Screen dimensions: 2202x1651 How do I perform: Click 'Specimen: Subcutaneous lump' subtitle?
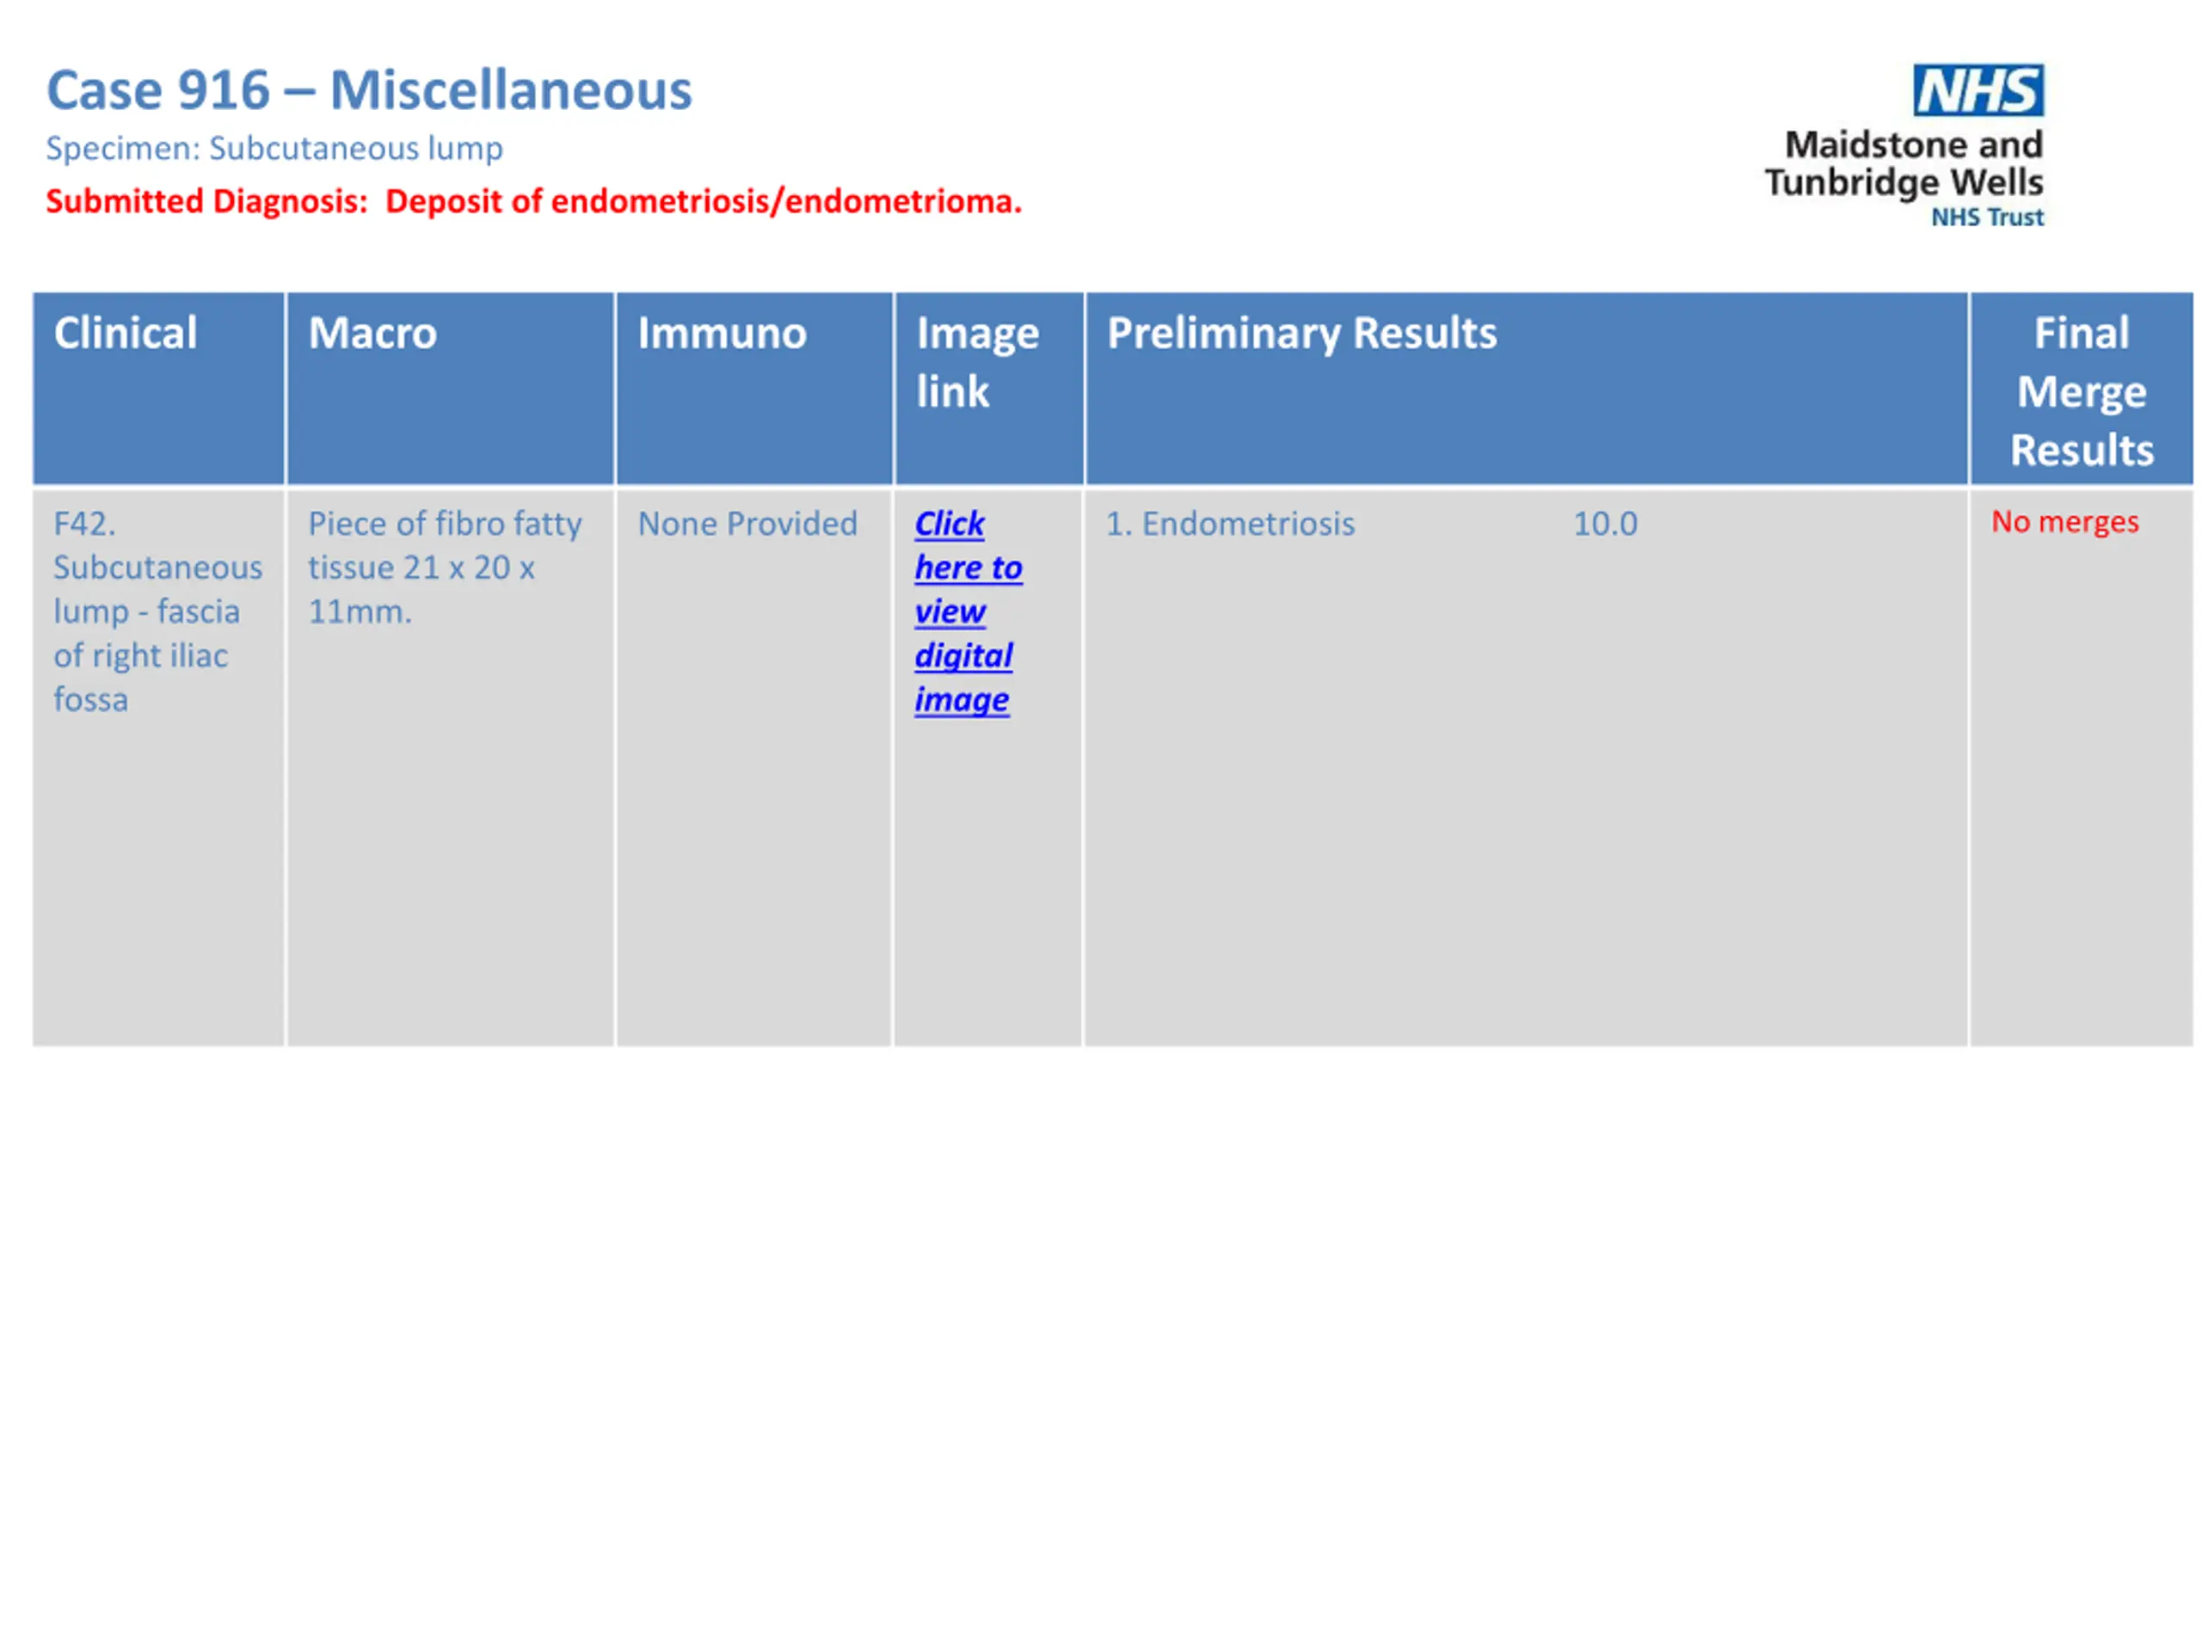(x=274, y=148)
